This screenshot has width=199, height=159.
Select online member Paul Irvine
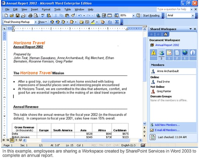163,81
